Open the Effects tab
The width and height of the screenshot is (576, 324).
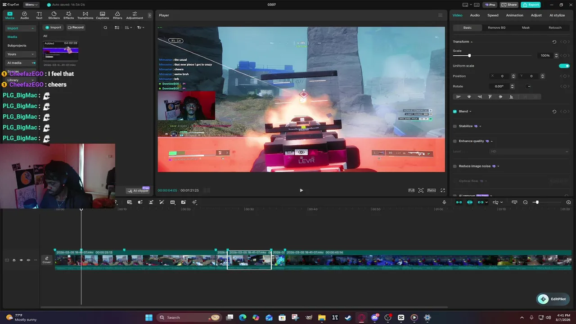pos(68,15)
